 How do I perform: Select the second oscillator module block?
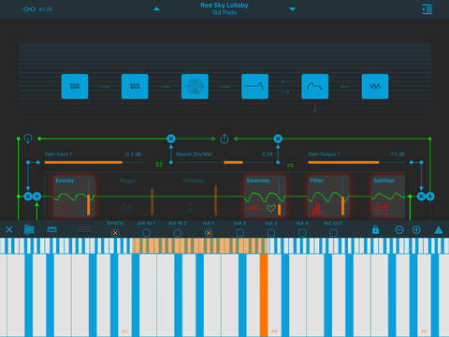coord(135,86)
